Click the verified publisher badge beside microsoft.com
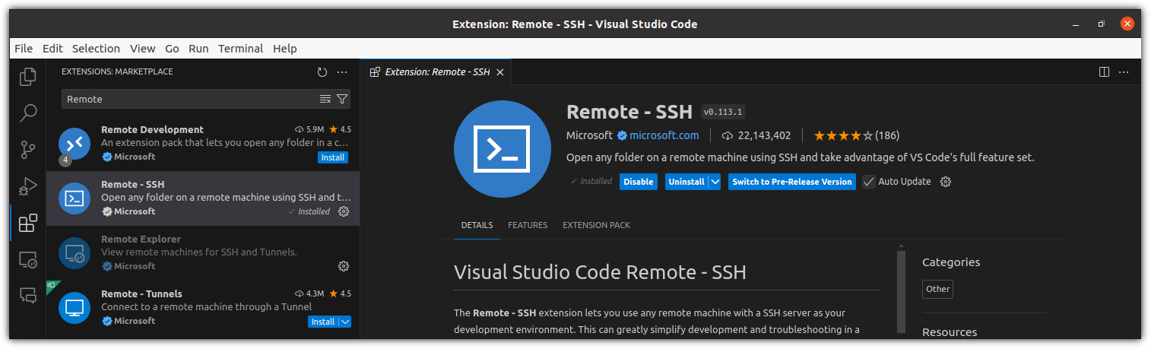 (622, 135)
